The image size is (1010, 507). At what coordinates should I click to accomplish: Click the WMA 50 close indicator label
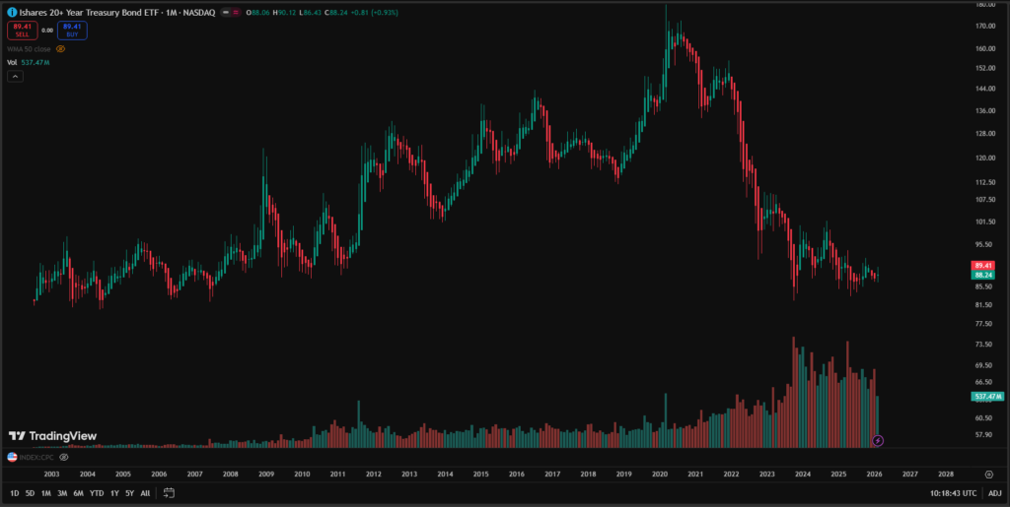tap(29, 49)
